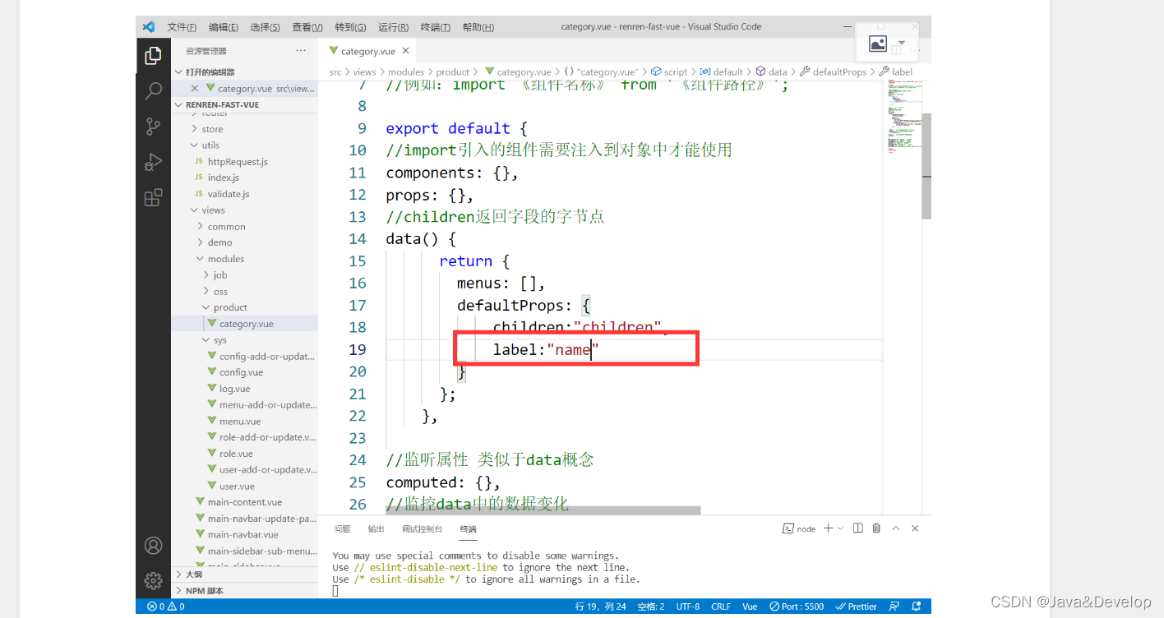Open the 查看(V) menu
The height and width of the screenshot is (618, 1164).
307,27
